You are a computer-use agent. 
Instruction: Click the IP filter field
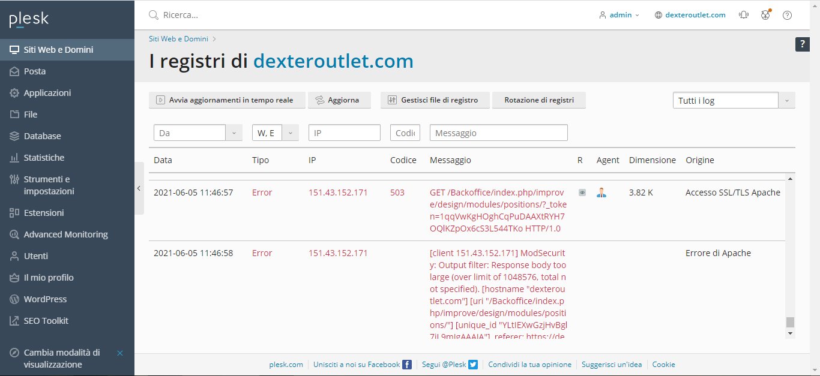345,133
